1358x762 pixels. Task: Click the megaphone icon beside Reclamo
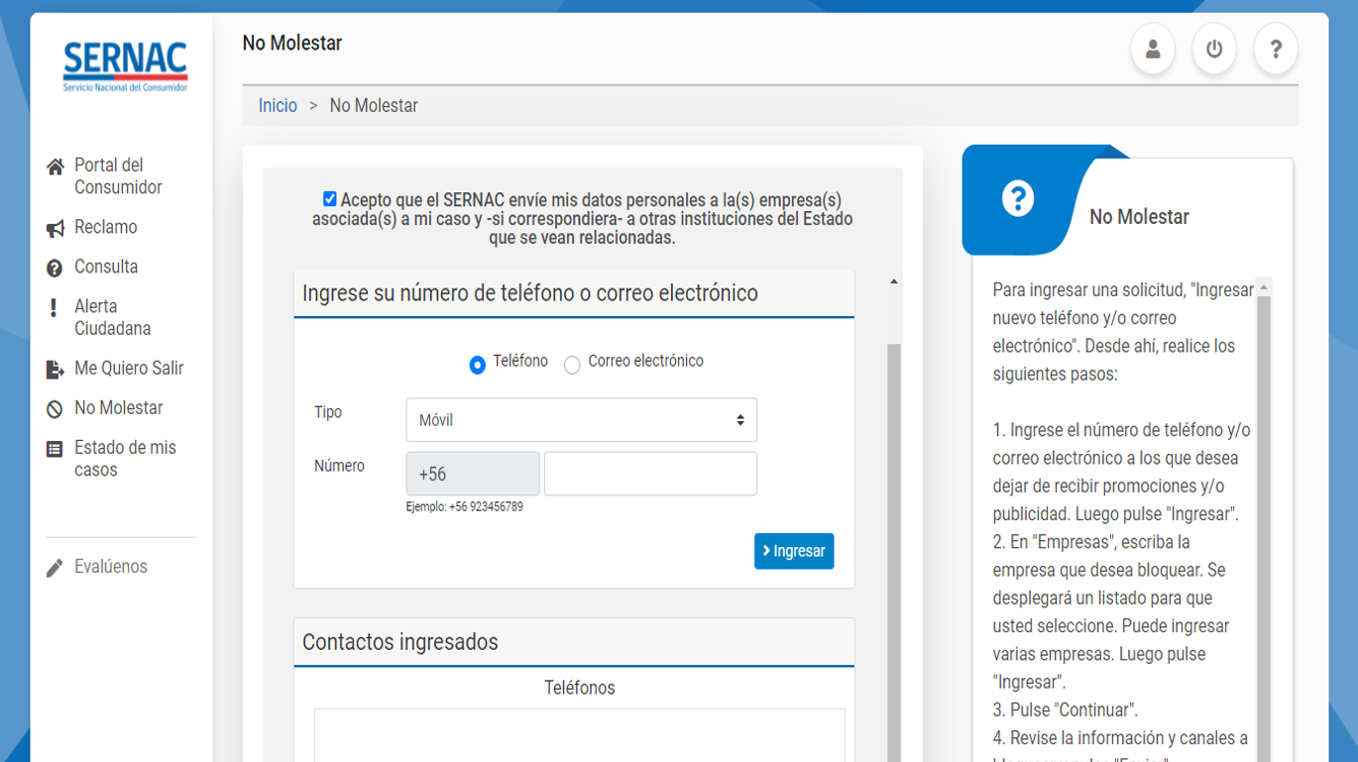[x=56, y=229]
